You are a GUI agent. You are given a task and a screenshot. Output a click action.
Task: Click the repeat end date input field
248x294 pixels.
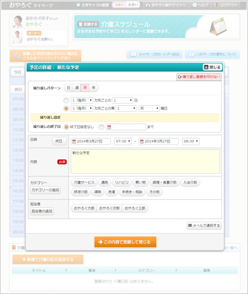[126, 127]
